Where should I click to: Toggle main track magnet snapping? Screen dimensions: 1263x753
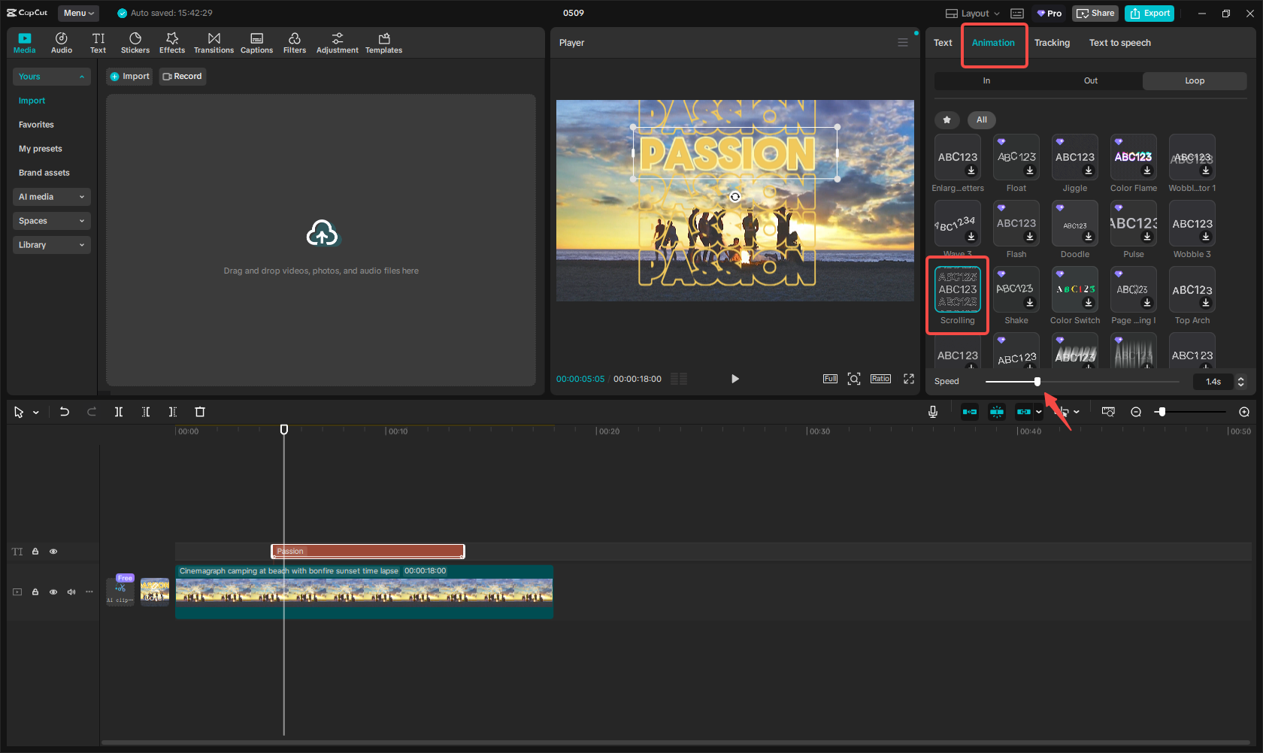970,412
